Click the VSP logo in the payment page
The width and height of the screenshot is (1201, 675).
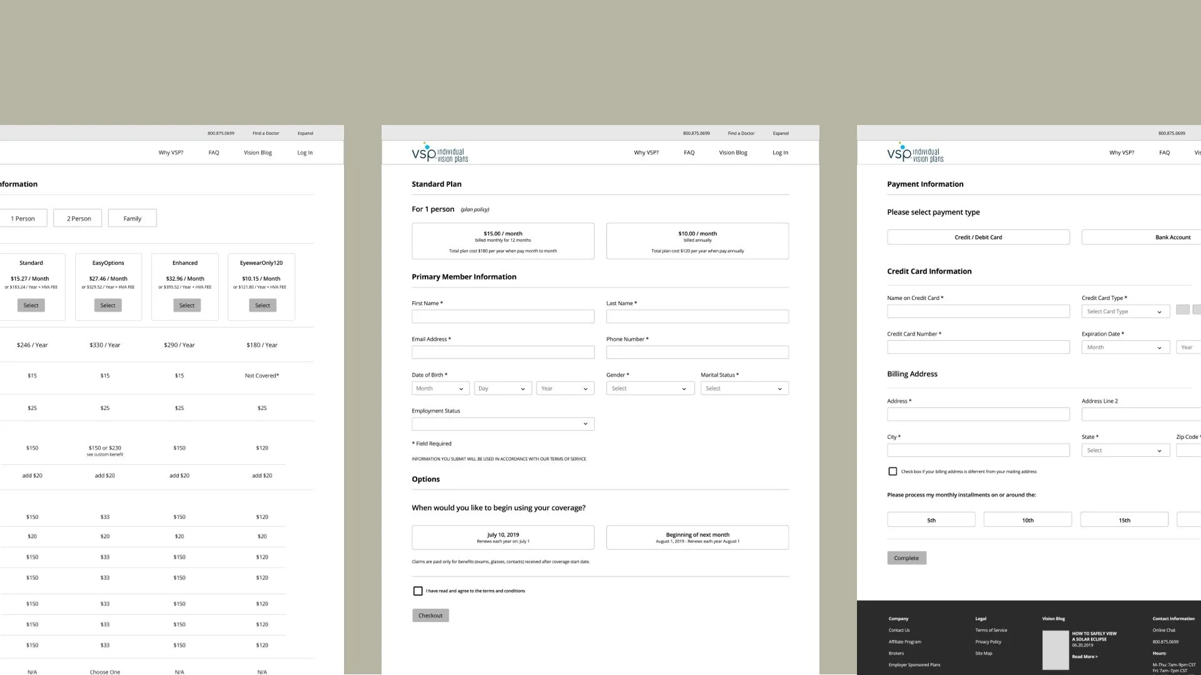tap(915, 152)
